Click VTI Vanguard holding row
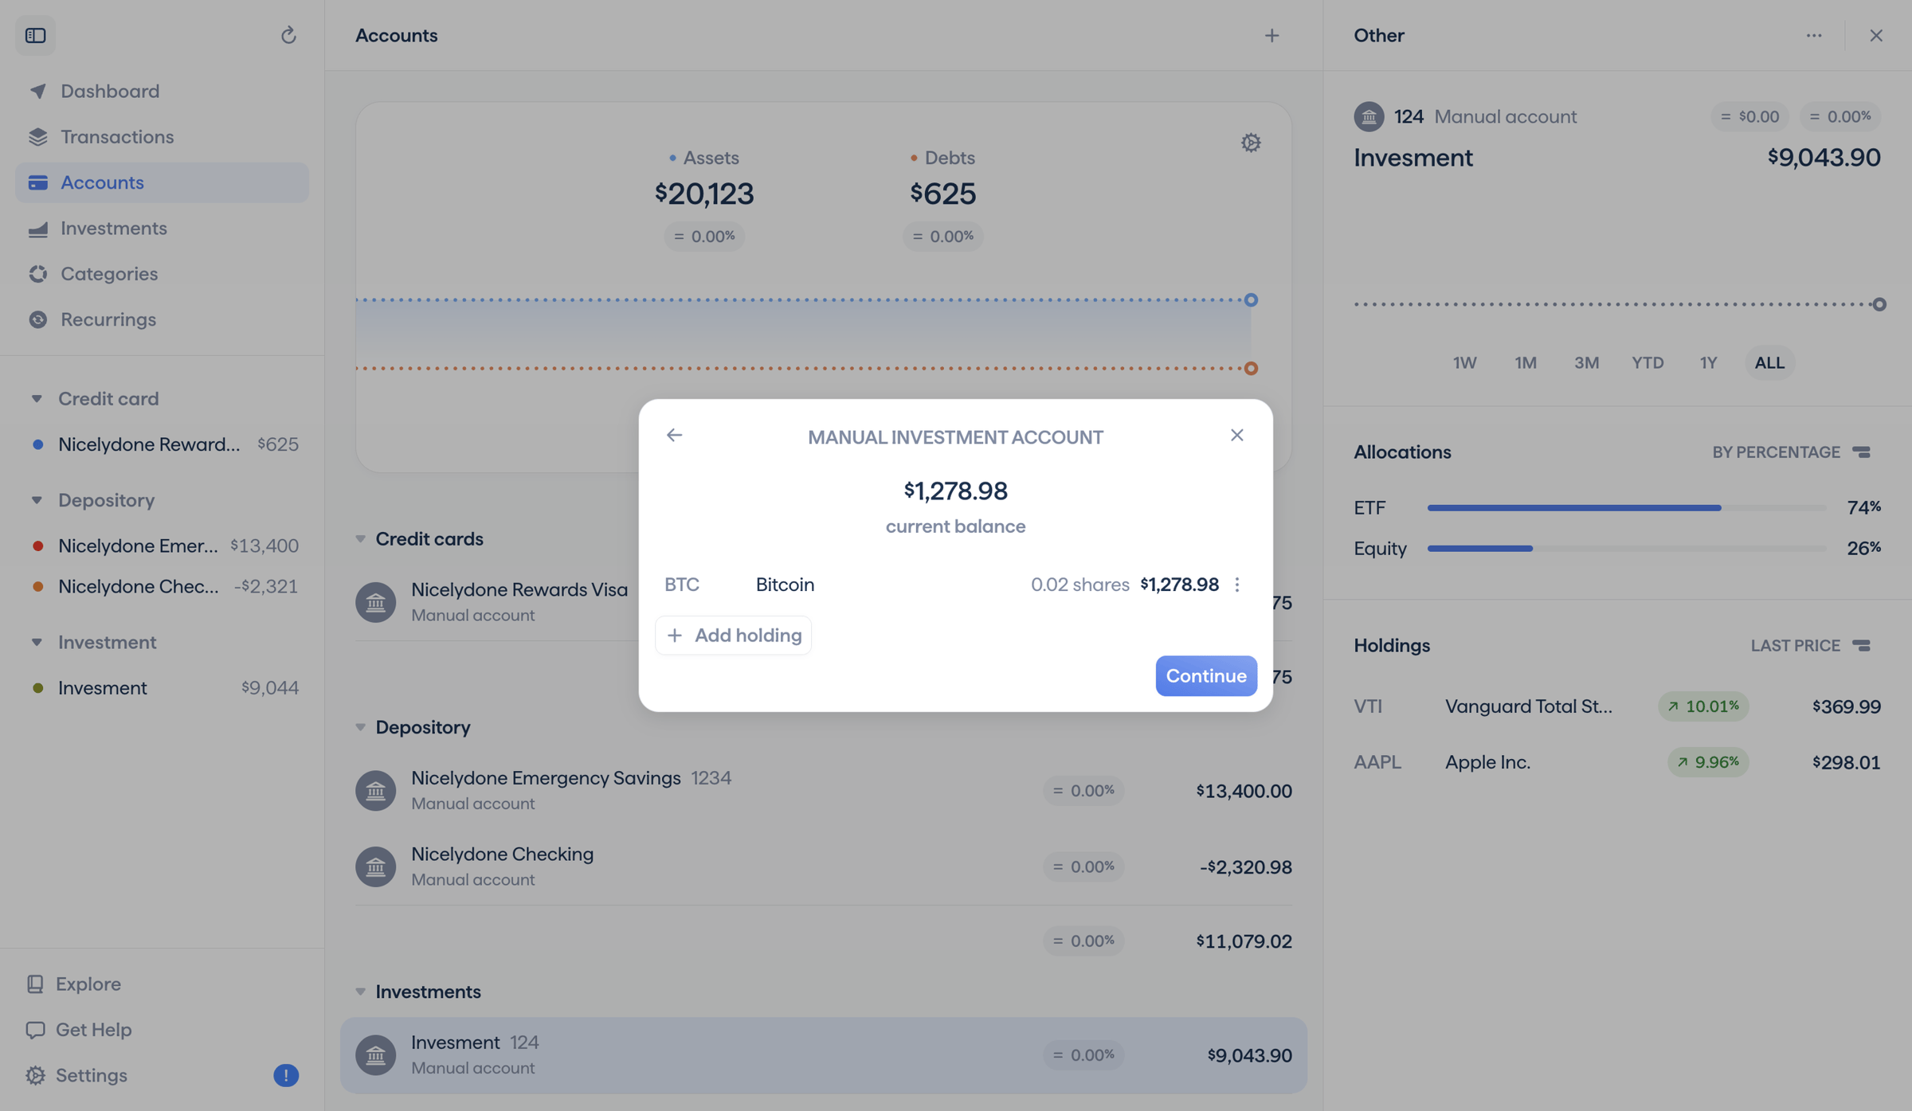This screenshot has width=1912, height=1111. tap(1617, 707)
